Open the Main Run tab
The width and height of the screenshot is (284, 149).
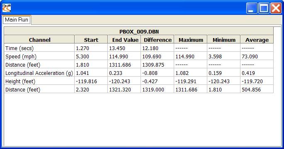click(17, 20)
